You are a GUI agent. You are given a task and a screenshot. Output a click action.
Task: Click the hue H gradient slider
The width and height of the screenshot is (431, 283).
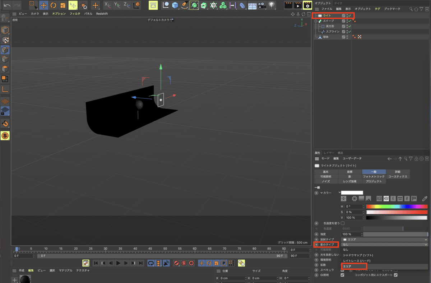[x=397, y=207]
